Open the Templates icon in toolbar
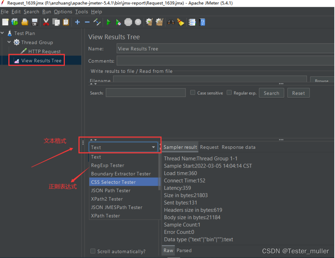 coord(15,22)
